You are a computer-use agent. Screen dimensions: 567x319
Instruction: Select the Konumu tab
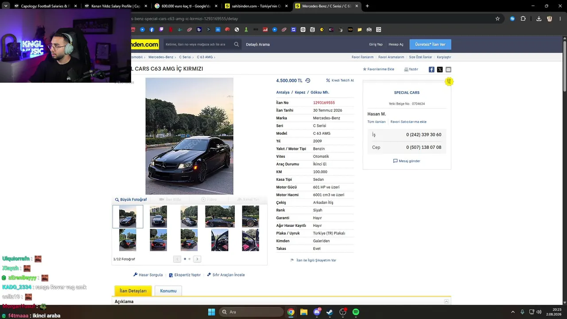168,291
